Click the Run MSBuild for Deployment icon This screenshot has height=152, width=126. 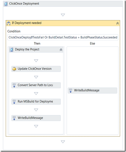(x=14, y=102)
